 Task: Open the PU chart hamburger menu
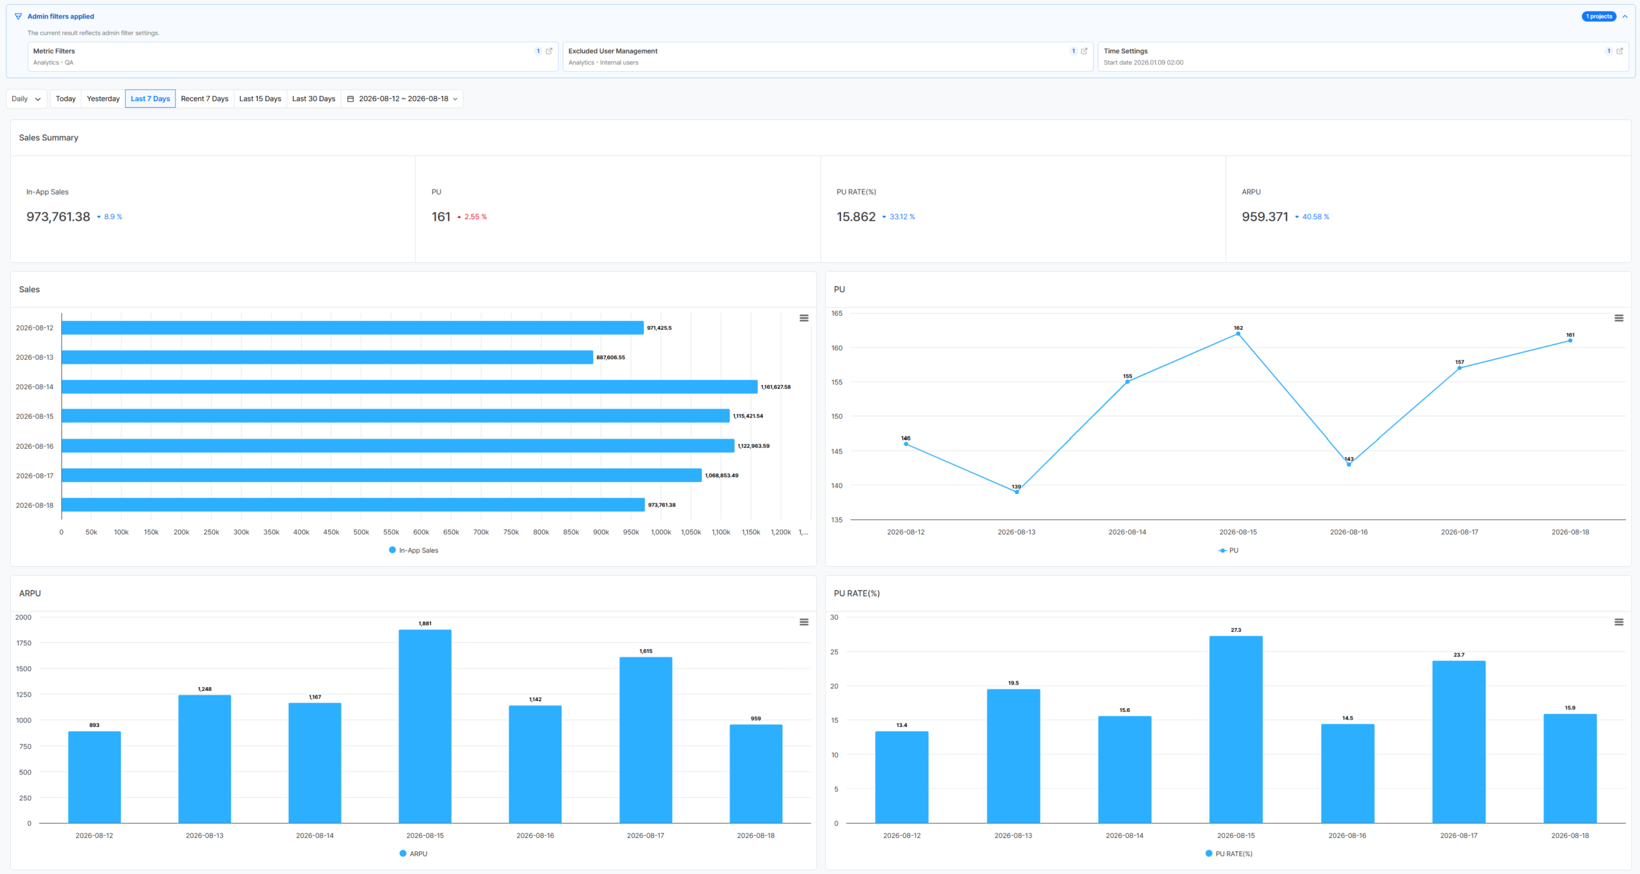[x=1619, y=318]
